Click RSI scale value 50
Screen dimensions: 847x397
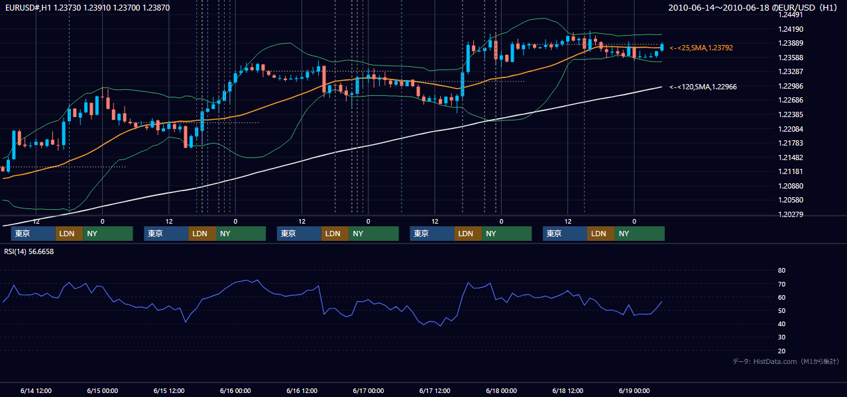(x=782, y=310)
